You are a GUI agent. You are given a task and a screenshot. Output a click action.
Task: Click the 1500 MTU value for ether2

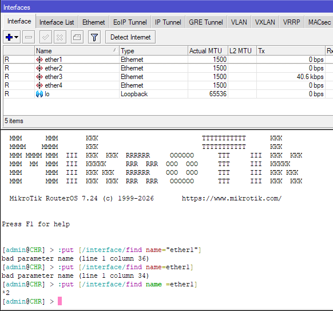pos(220,68)
